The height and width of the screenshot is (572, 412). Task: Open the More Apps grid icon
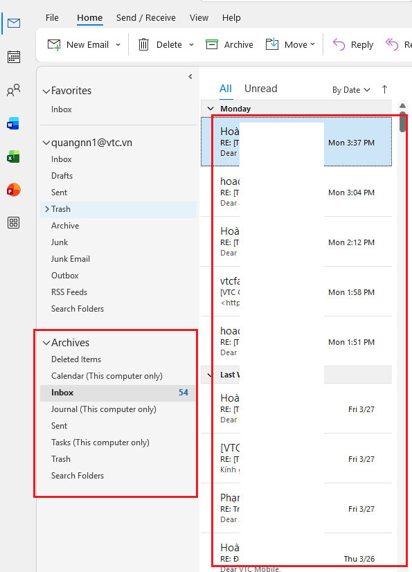pyautogui.click(x=13, y=222)
